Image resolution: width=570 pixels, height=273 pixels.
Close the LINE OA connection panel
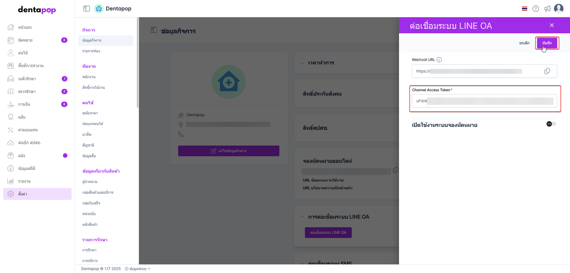552,25
